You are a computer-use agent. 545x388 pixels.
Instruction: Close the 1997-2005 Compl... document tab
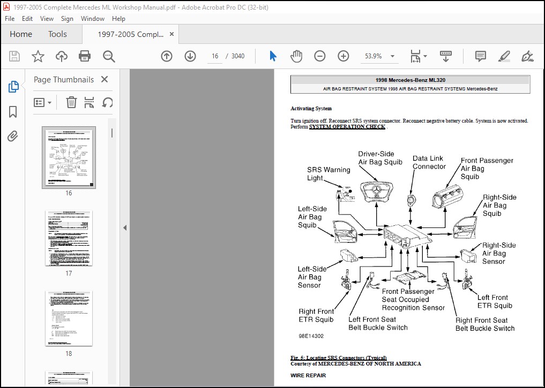(x=171, y=34)
